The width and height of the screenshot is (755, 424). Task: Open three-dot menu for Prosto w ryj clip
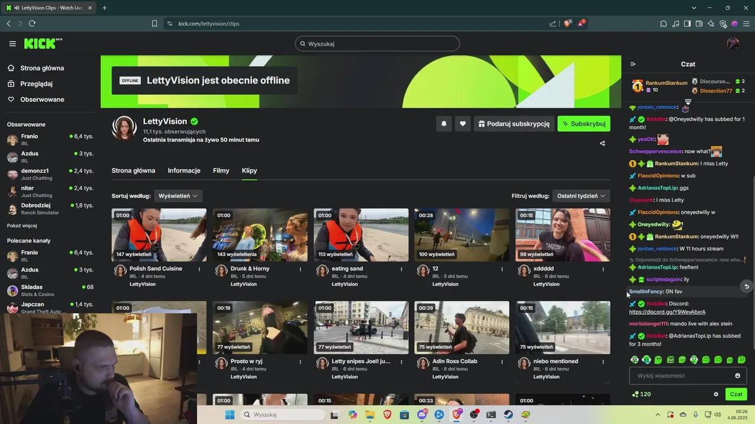coord(300,362)
